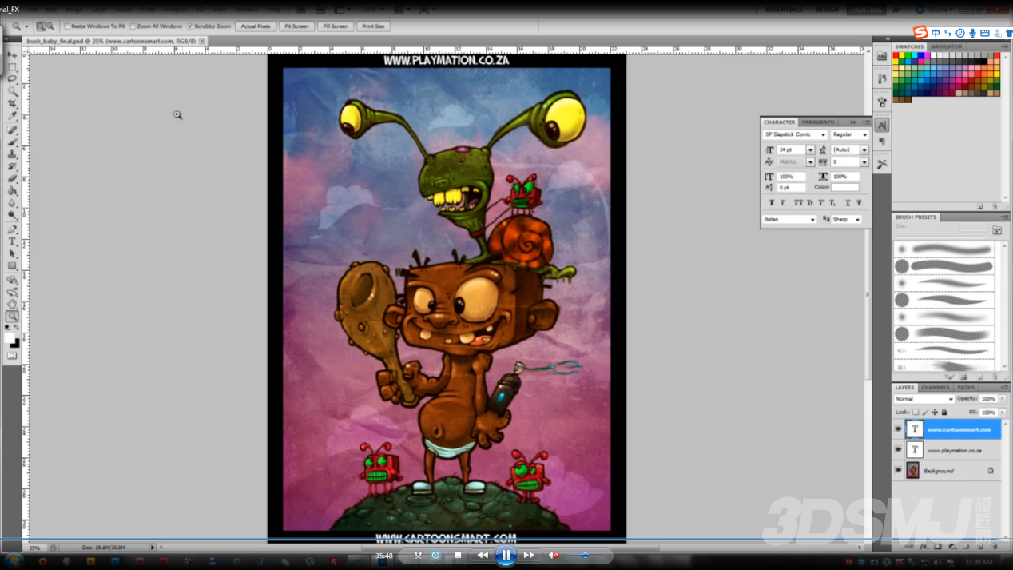Select the Horizontal Type tool
Image resolution: width=1013 pixels, height=570 pixels.
pos(12,241)
